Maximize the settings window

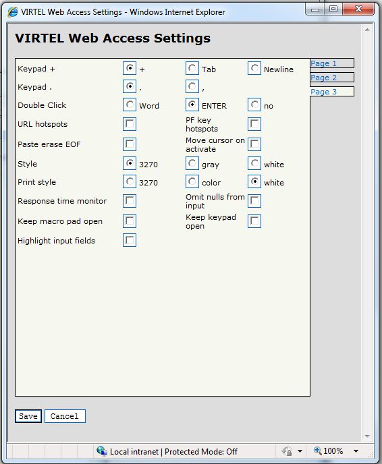pos(333,9)
